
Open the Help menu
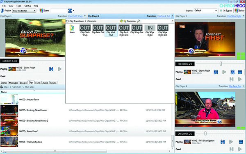(36, 6)
